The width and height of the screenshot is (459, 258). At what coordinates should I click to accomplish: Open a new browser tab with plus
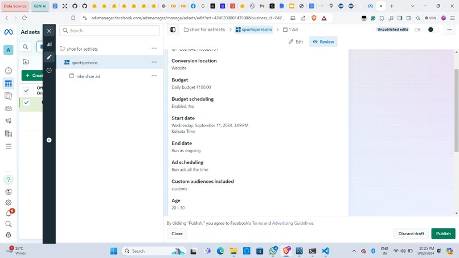click(392, 6)
